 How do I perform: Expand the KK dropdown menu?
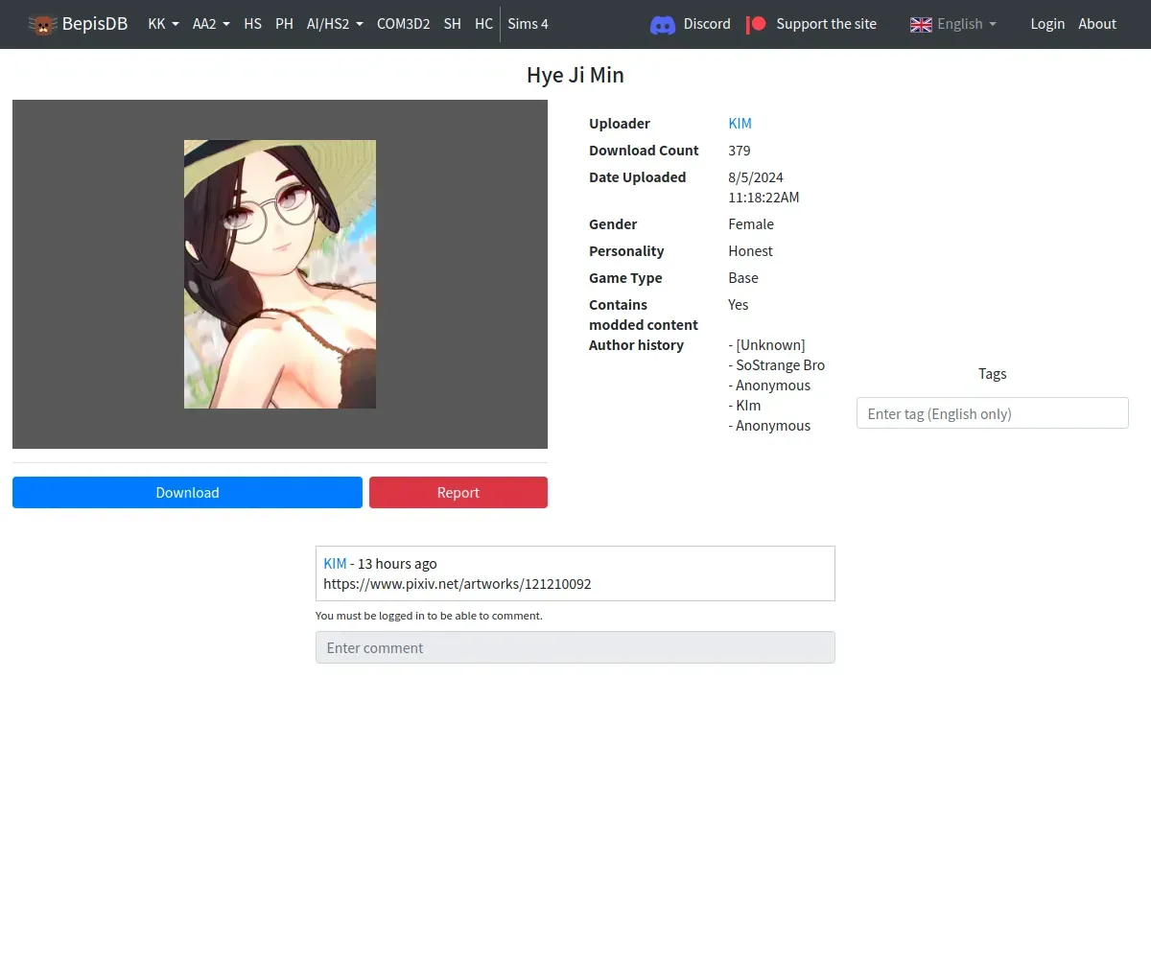click(163, 24)
